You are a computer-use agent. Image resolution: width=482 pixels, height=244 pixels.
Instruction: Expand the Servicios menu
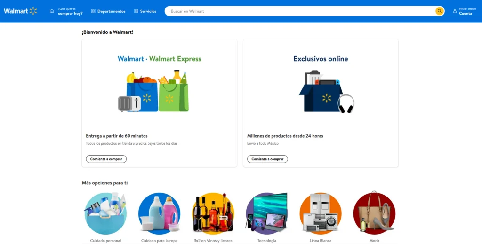[x=145, y=11]
